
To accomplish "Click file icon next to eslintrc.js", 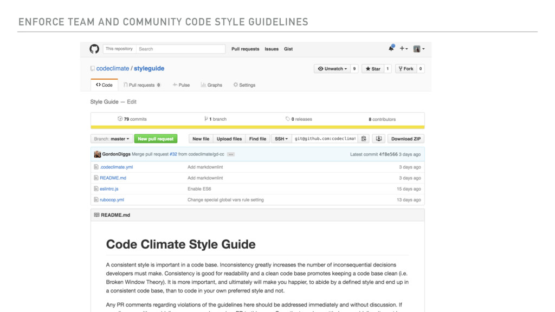I will point(96,189).
